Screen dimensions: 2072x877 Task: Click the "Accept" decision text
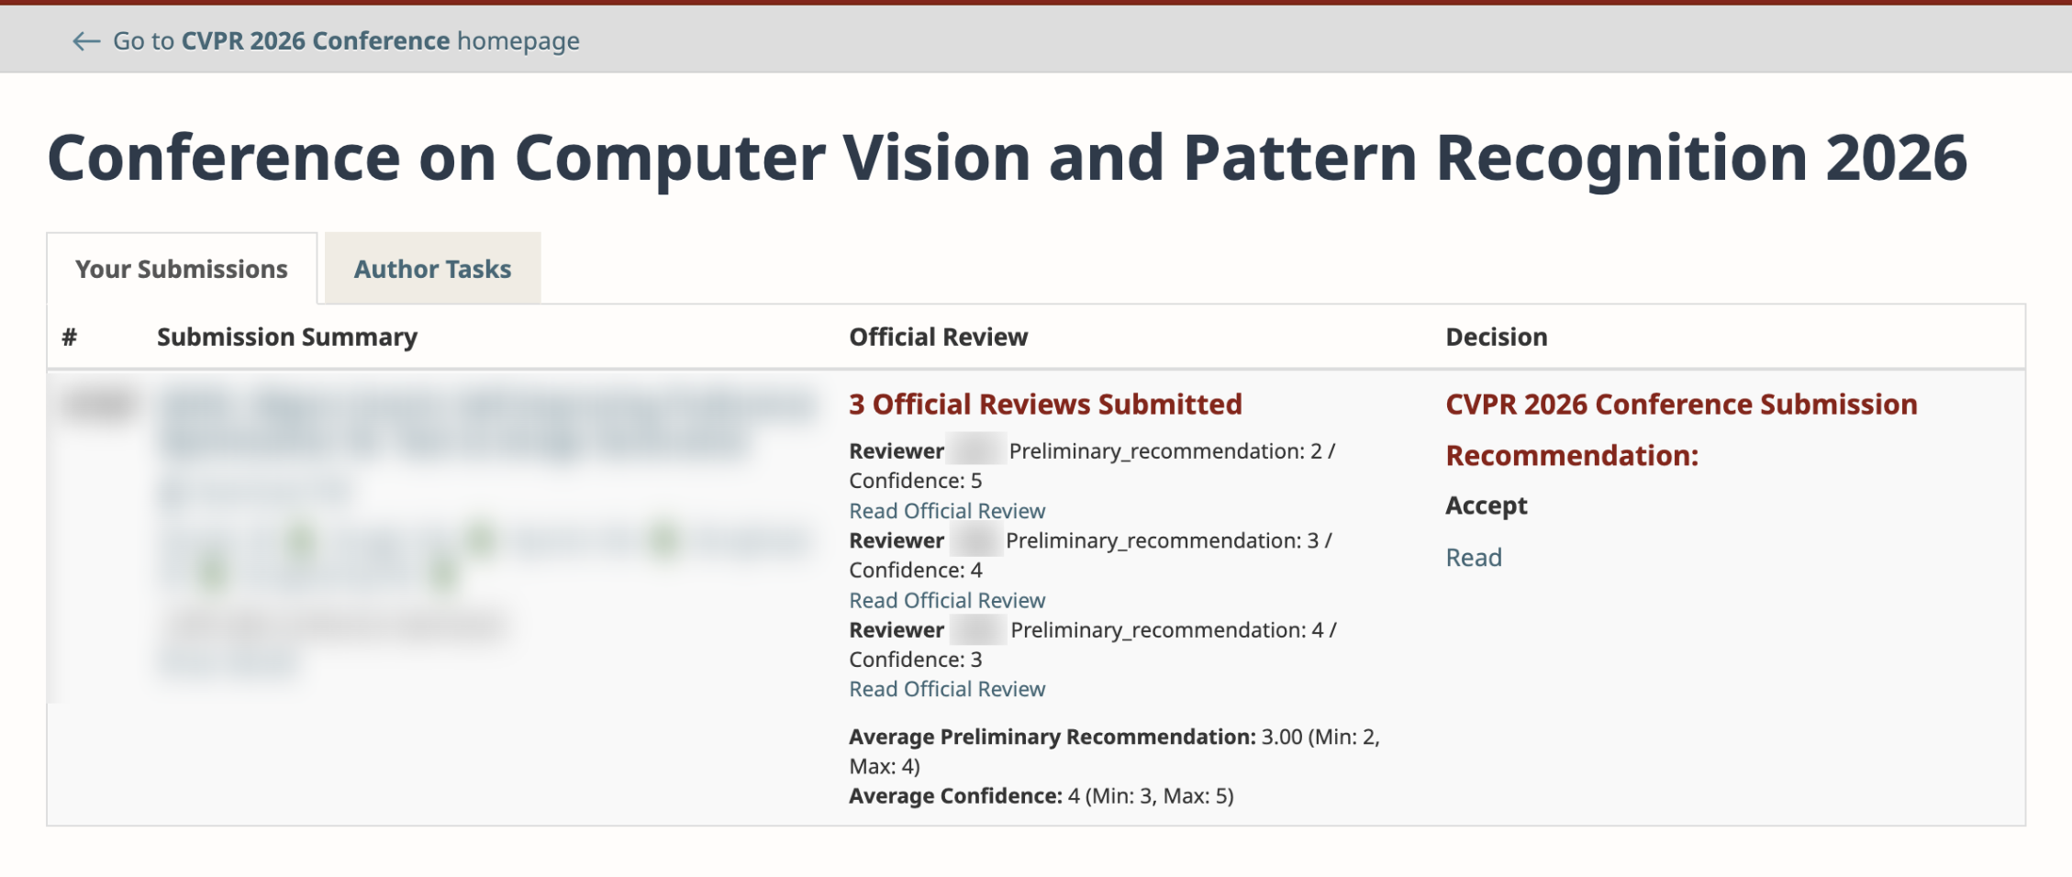click(1487, 506)
